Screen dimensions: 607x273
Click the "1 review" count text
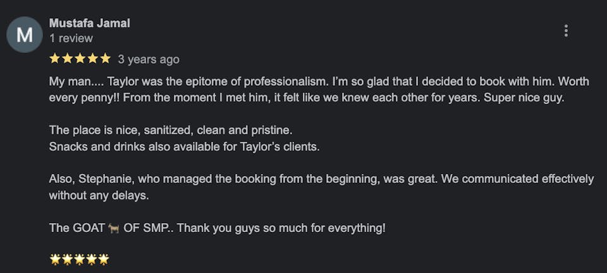click(71, 38)
